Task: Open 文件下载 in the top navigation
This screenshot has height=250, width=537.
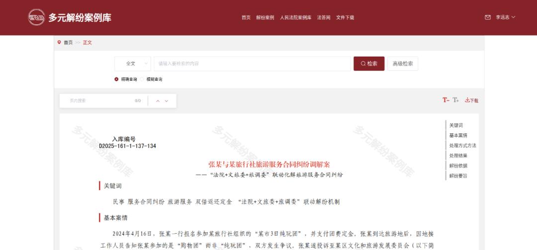Action: click(x=345, y=18)
